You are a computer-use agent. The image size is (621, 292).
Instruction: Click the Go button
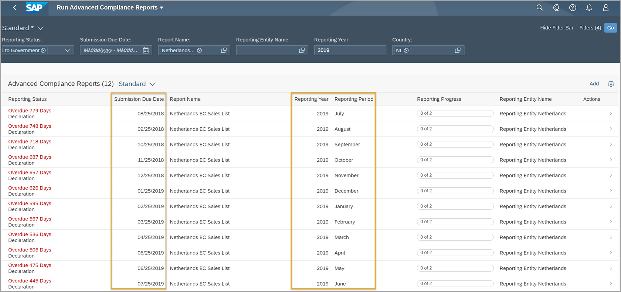pyautogui.click(x=611, y=28)
